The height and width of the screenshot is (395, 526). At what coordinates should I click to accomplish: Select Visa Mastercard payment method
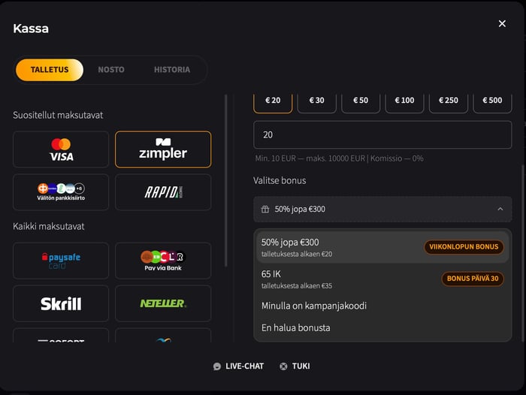tap(61, 149)
